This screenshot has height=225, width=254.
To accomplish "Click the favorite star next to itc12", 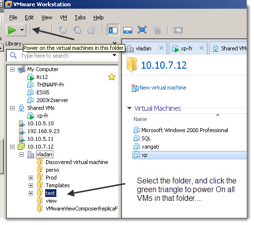I will [x=112, y=77].
